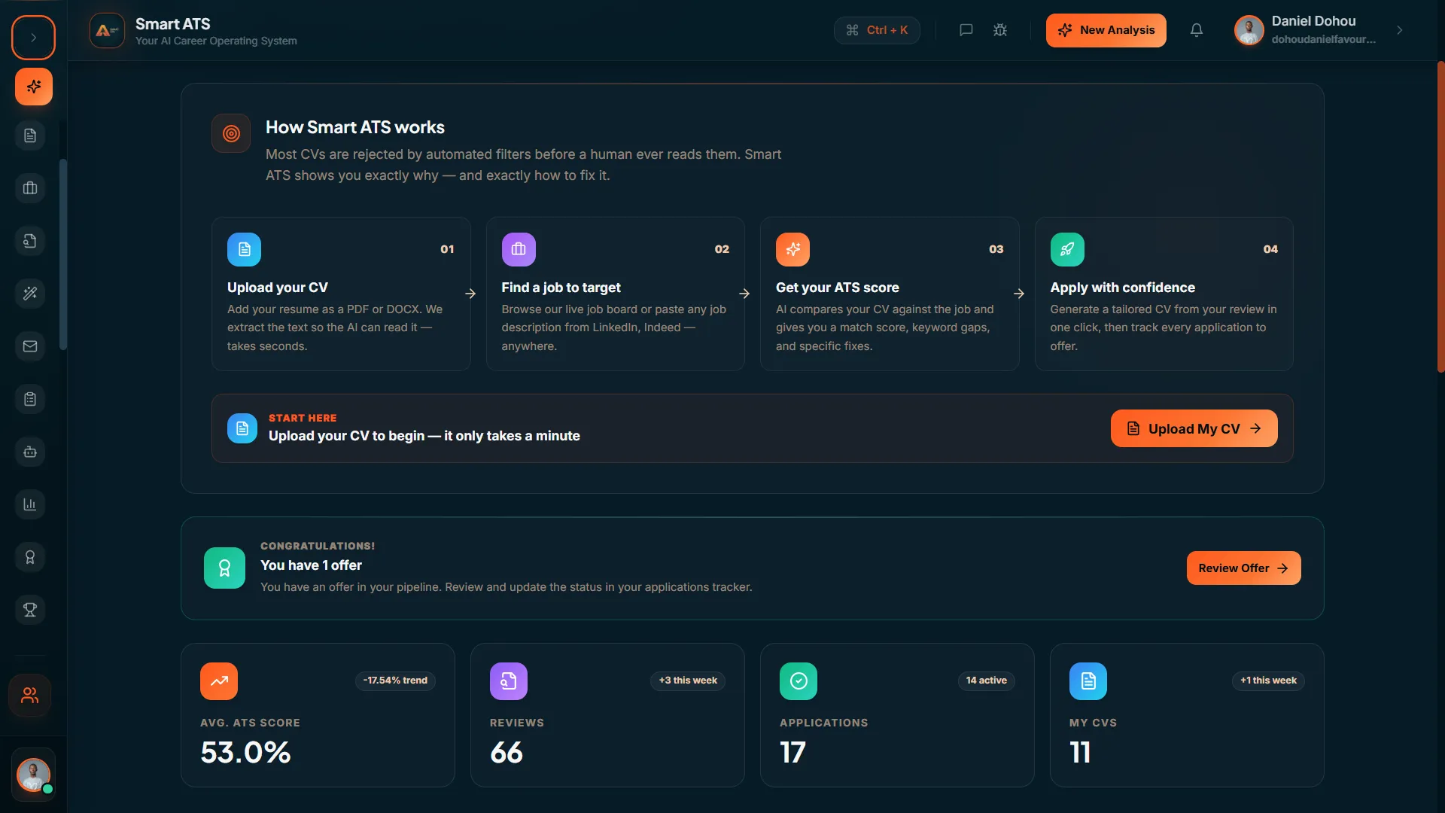This screenshot has width=1445, height=813.
Task: Select the Upload your CV step card
Action: 341,294
